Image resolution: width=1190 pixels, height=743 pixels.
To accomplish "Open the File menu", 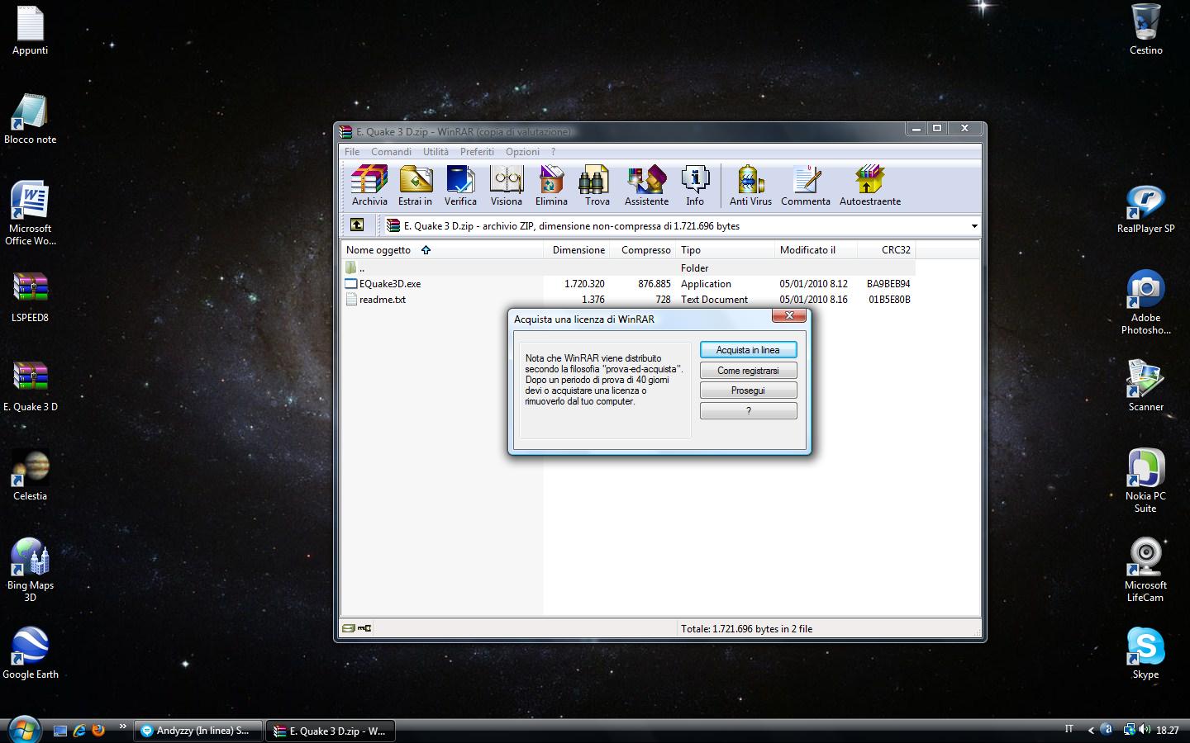I will point(352,152).
